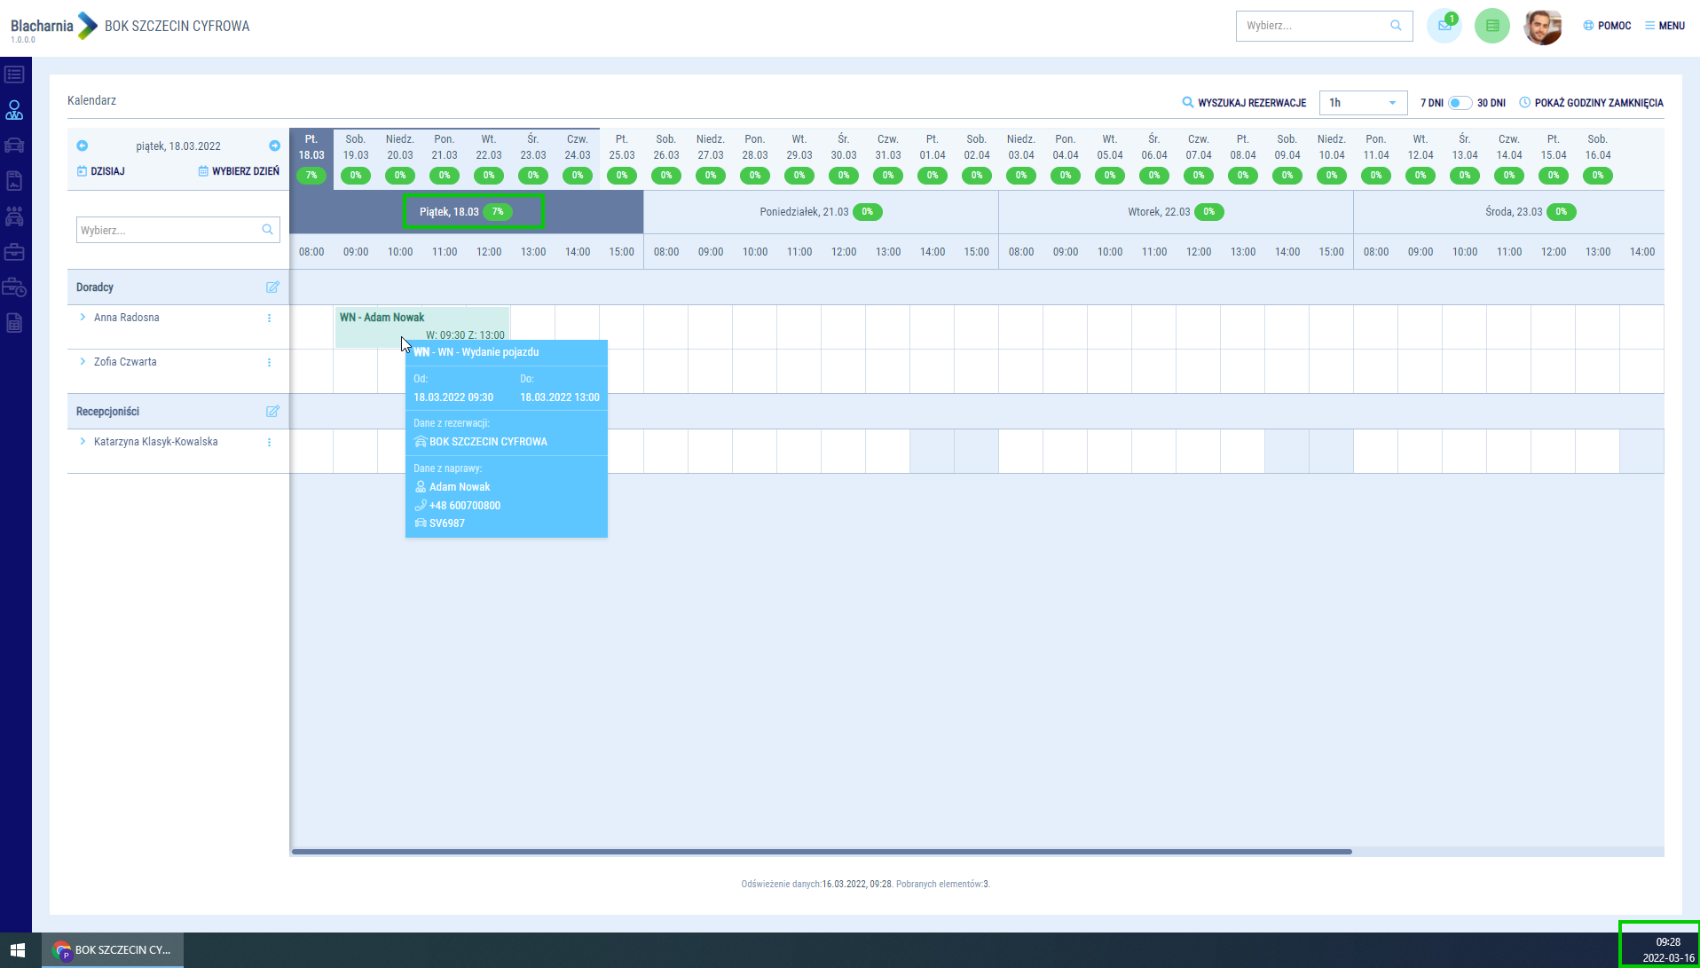Expand Anna Radosna row
The height and width of the screenshot is (968, 1700).
coord(83,318)
